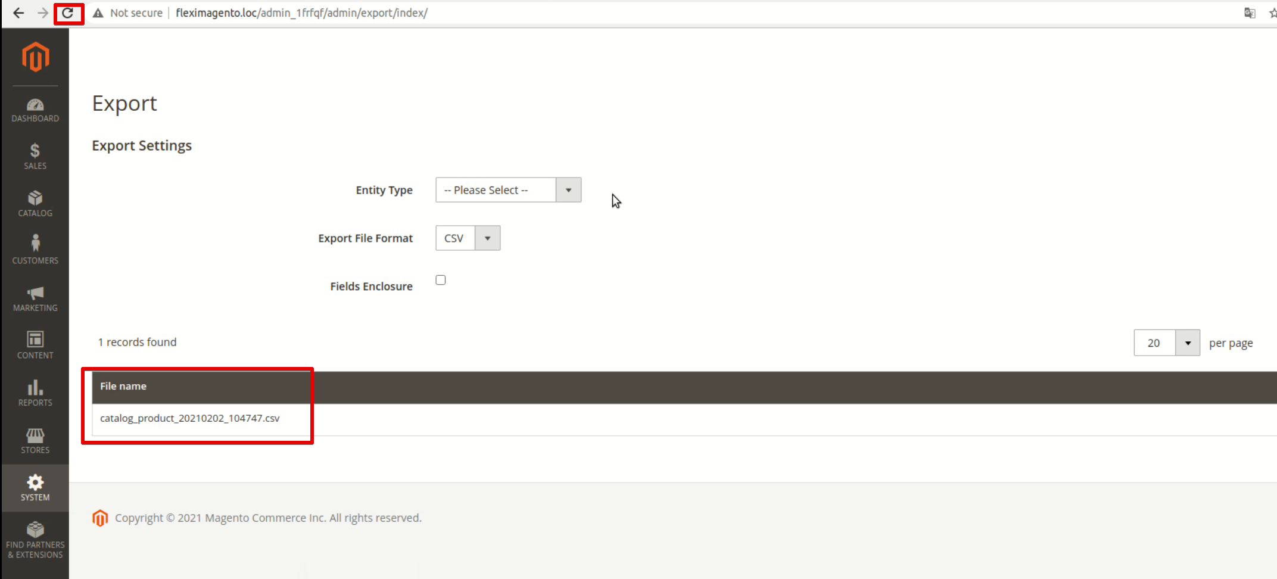Open Find Partners & Extensions

pos(35,540)
